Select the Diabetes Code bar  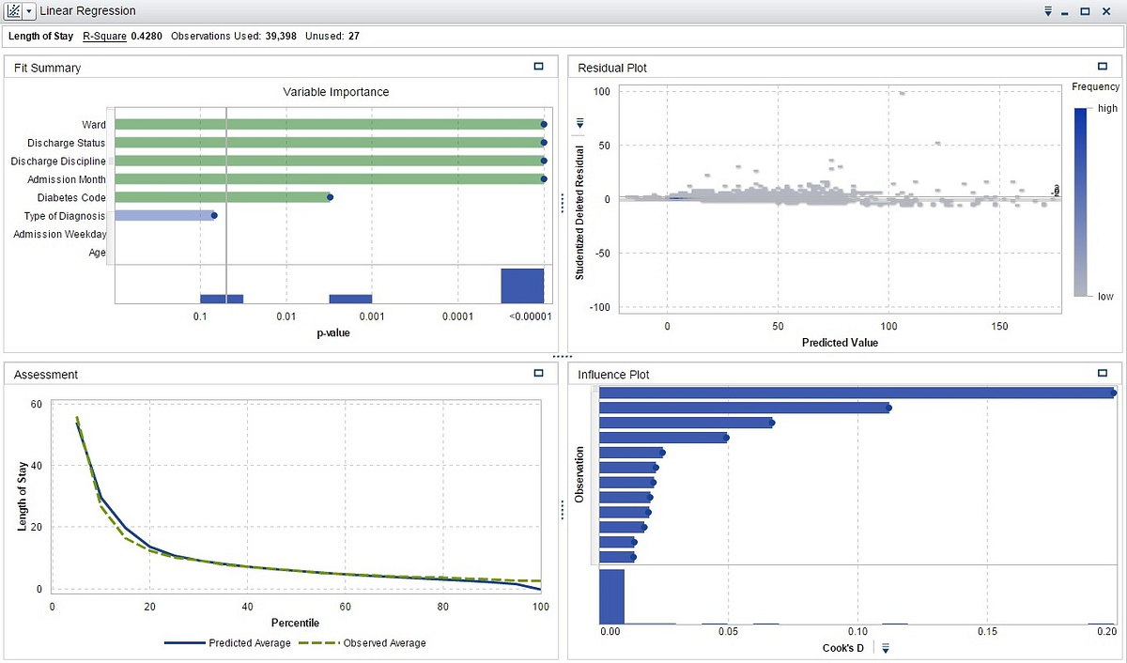224,197
